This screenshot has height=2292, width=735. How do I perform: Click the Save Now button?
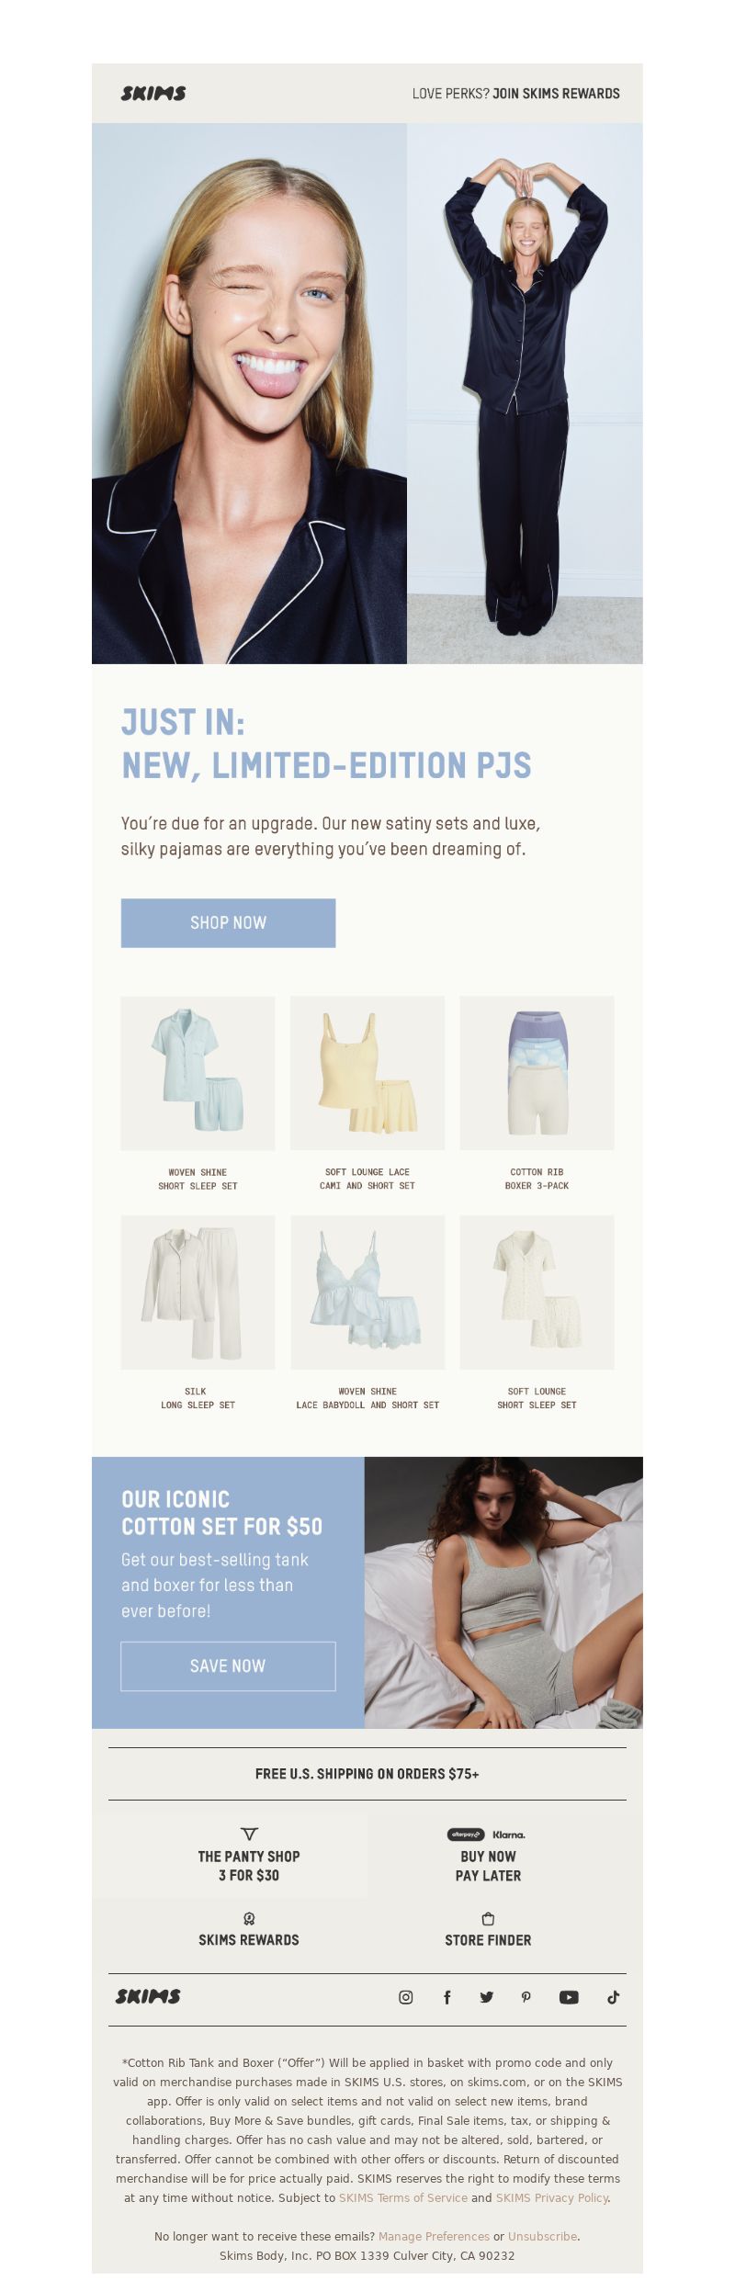point(228,1666)
